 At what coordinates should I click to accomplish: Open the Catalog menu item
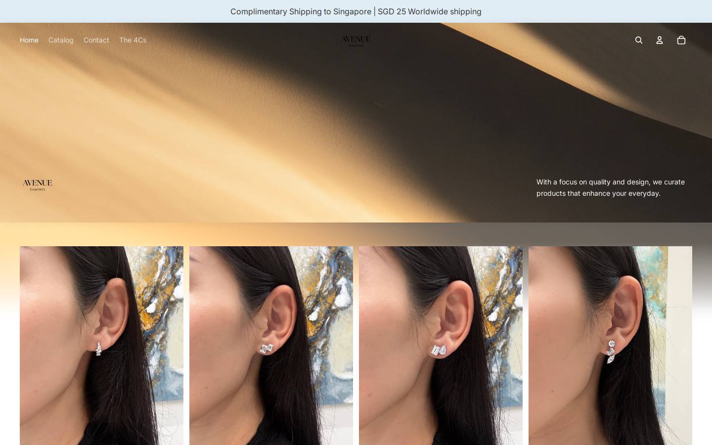click(x=61, y=40)
